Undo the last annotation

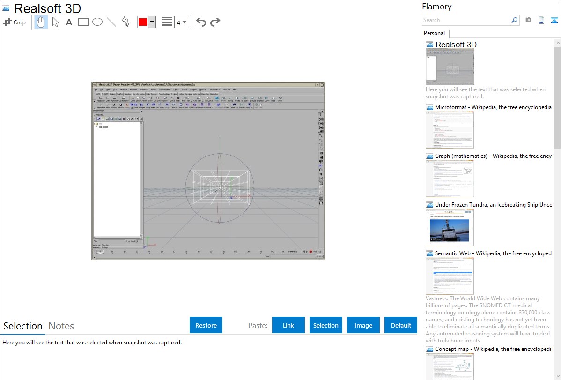click(201, 22)
